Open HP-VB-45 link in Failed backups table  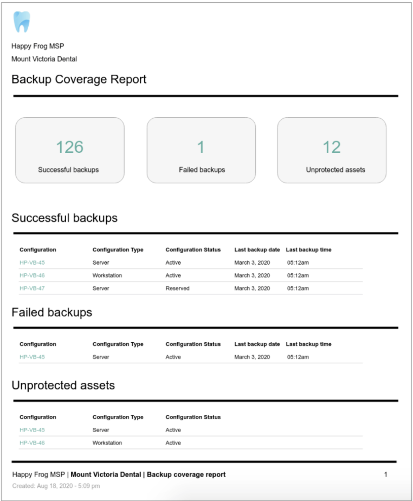pos(32,357)
